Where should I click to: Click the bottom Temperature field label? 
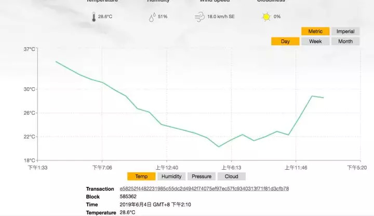point(101,213)
